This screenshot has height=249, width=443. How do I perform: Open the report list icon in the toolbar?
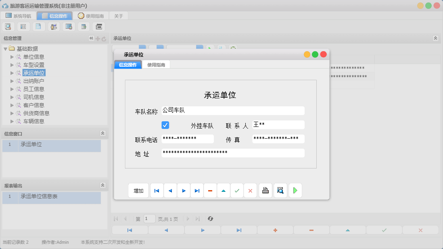pyautogui.click(x=23, y=26)
